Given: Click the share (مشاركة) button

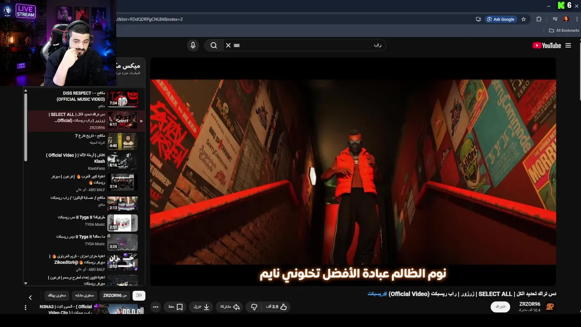Looking at the screenshot, I should coord(230,307).
